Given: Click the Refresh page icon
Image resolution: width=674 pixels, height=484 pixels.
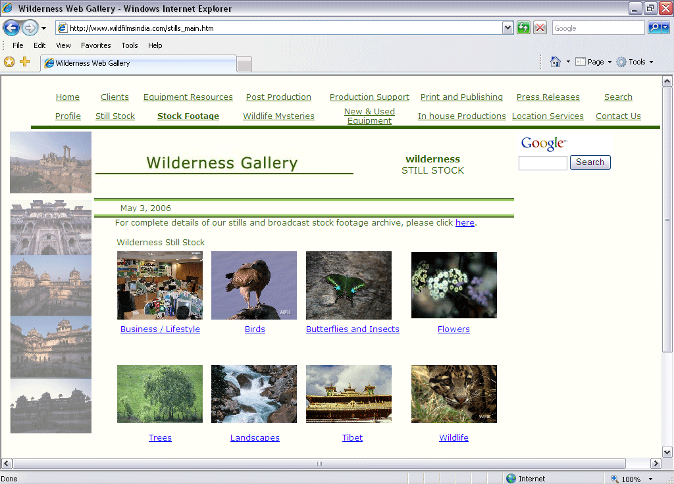Looking at the screenshot, I should (523, 28).
